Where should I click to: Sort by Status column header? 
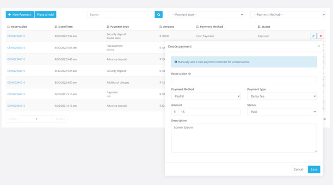(264, 27)
